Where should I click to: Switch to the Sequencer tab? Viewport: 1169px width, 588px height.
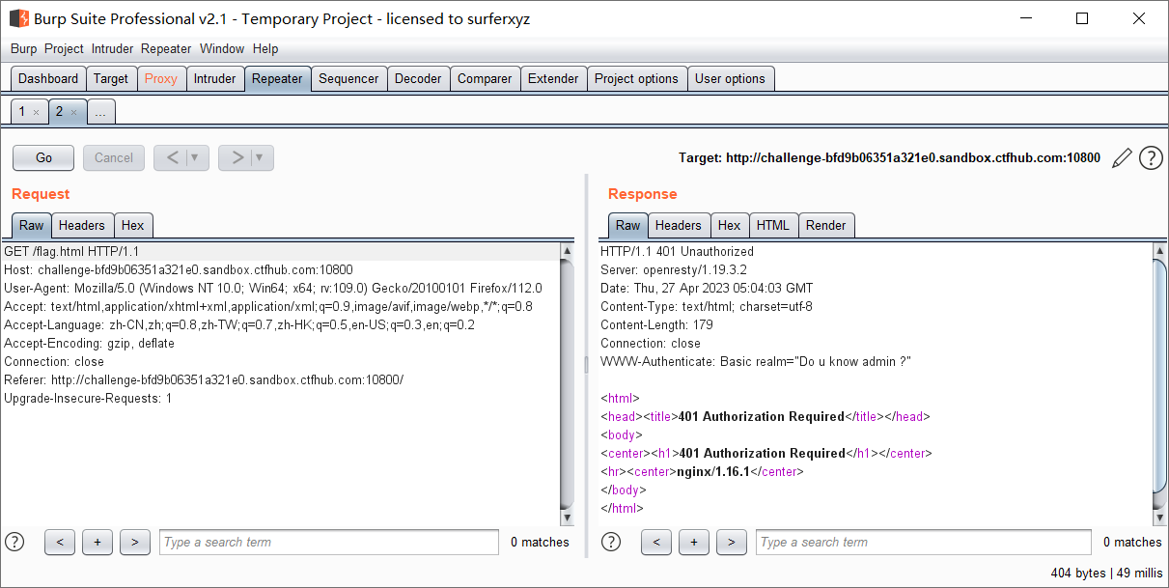click(x=348, y=79)
